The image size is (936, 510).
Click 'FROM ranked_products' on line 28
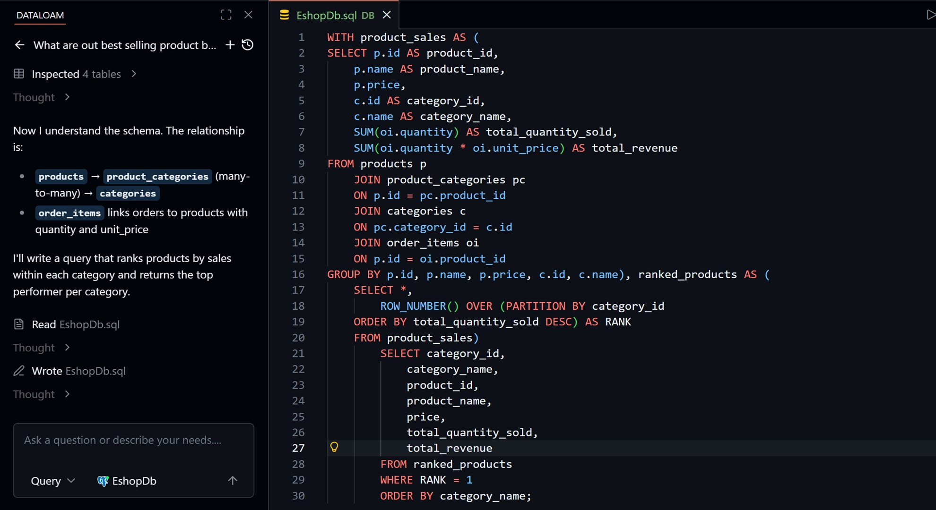(x=446, y=464)
